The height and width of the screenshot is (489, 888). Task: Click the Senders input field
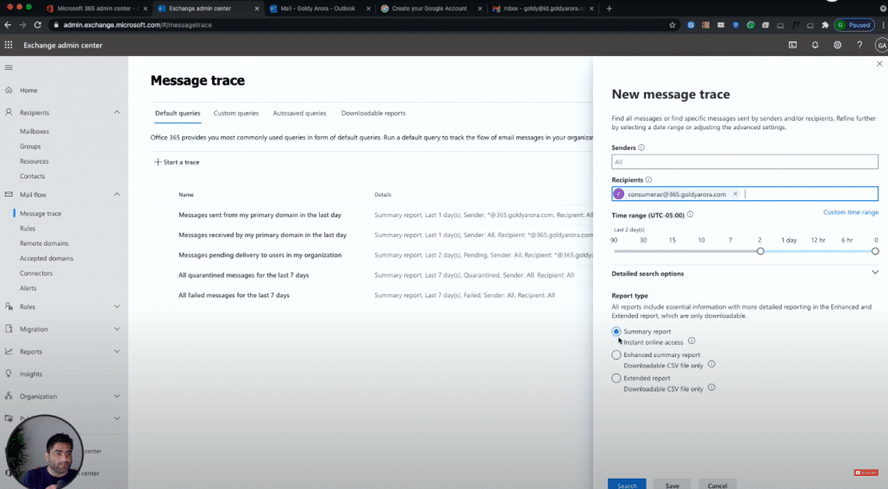[745, 161]
